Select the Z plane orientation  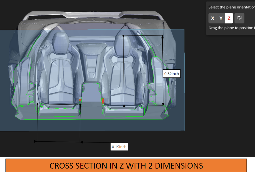coord(229,18)
